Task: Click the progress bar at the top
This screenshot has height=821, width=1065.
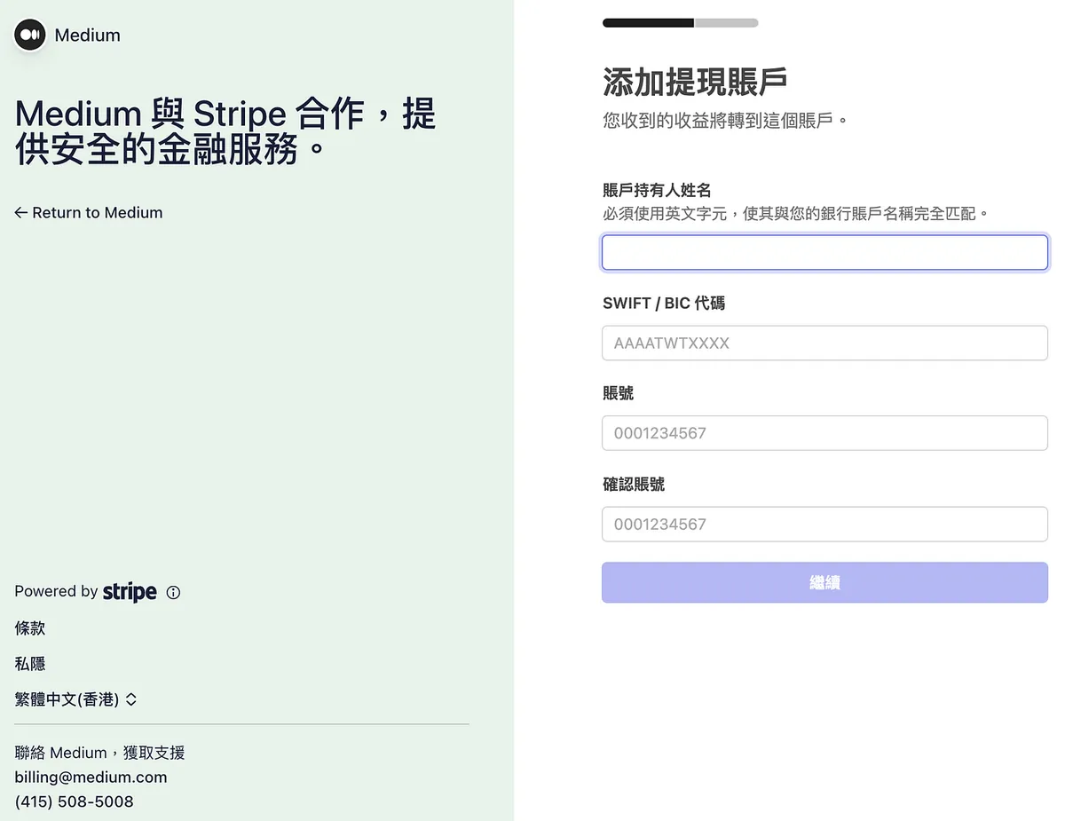Action: [x=680, y=23]
